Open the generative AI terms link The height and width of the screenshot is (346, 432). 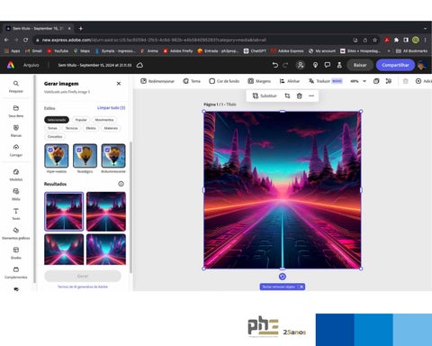pyautogui.click(x=83, y=287)
